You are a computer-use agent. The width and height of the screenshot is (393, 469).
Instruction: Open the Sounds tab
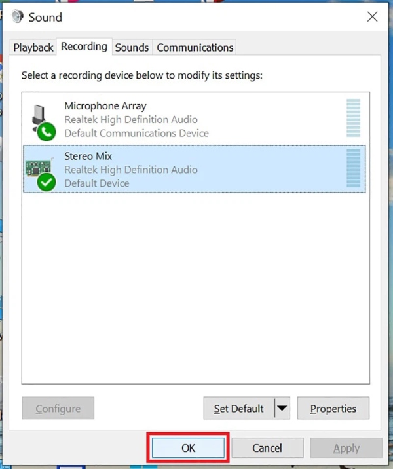(132, 48)
